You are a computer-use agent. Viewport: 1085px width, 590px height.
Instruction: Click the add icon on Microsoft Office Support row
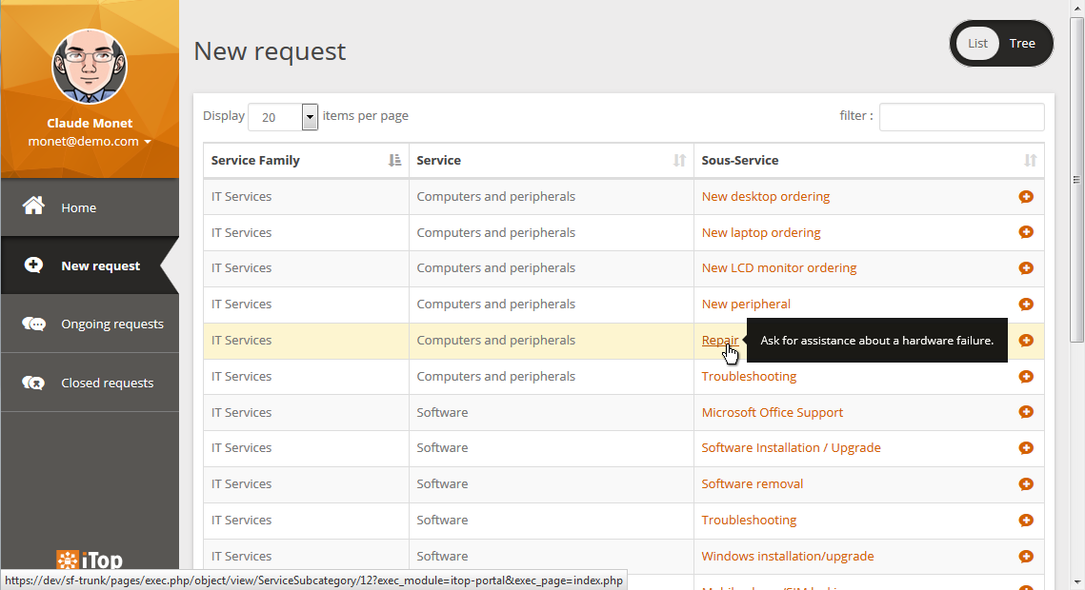click(x=1026, y=412)
